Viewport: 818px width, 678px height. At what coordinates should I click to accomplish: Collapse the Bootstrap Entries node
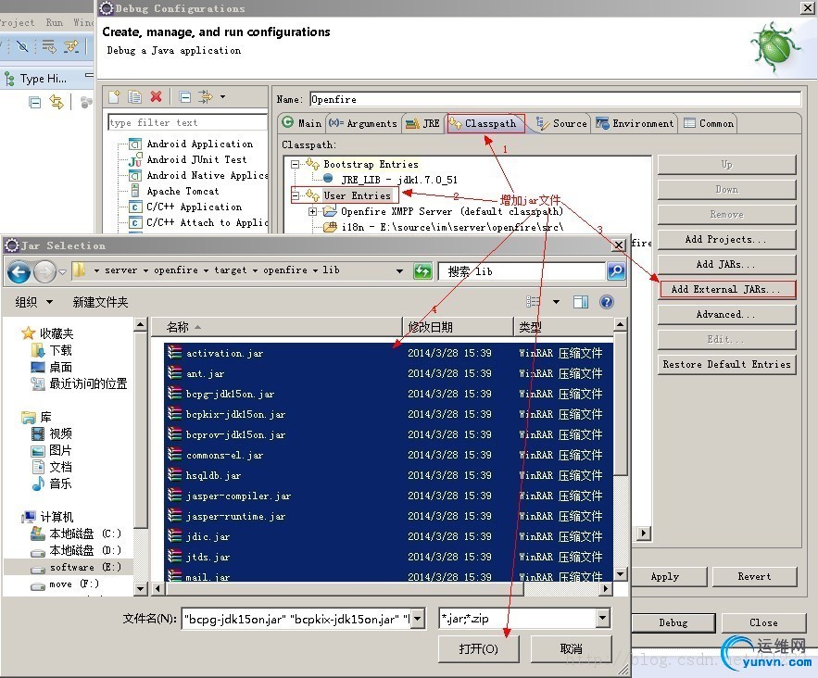[x=295, y=164]
